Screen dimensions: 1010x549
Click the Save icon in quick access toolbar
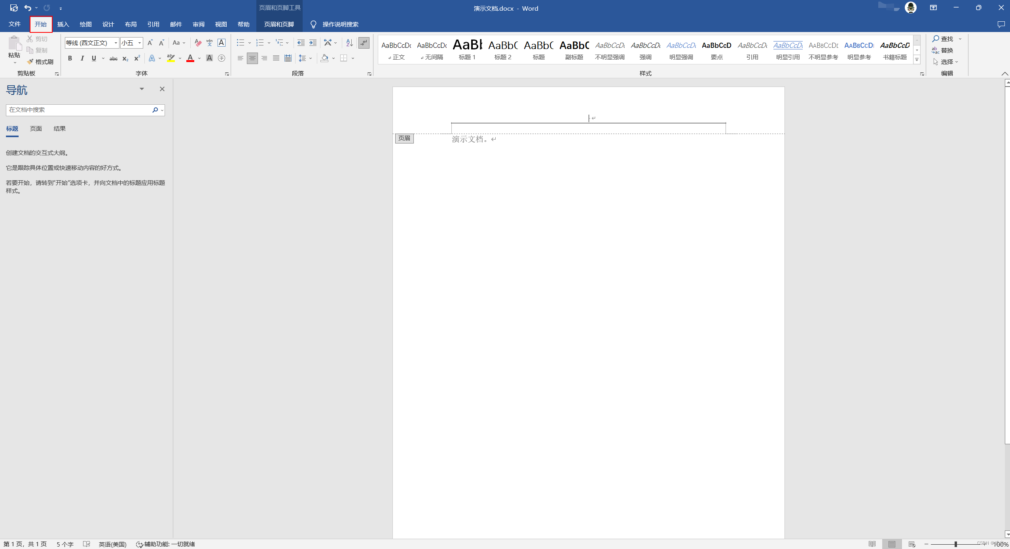(14, 8)
